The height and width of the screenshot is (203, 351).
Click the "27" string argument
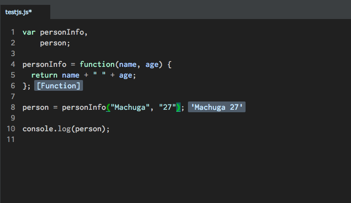pos(167,107)
